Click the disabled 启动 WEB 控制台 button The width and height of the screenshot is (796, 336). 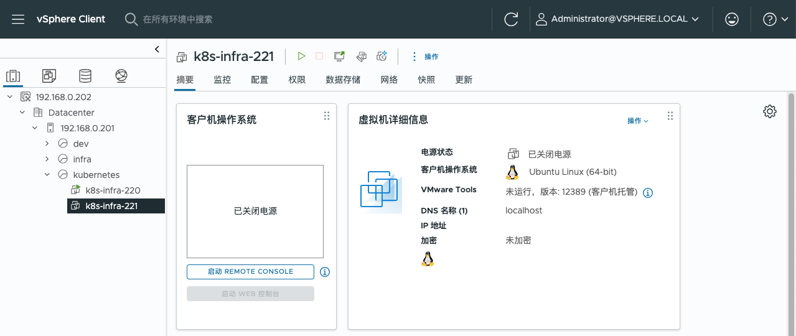click(x=250, y=294)
